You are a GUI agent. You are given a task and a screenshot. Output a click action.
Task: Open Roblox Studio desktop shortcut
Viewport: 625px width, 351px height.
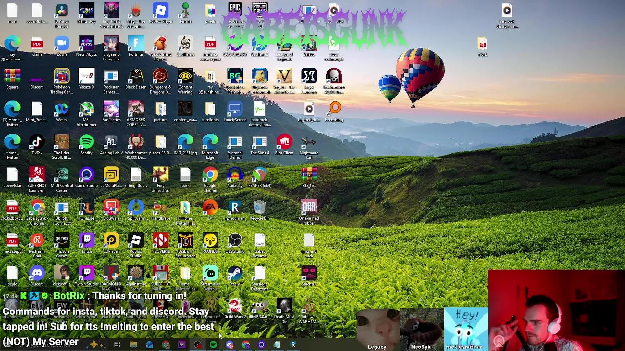pyautogui.click(x=136, y=245)
